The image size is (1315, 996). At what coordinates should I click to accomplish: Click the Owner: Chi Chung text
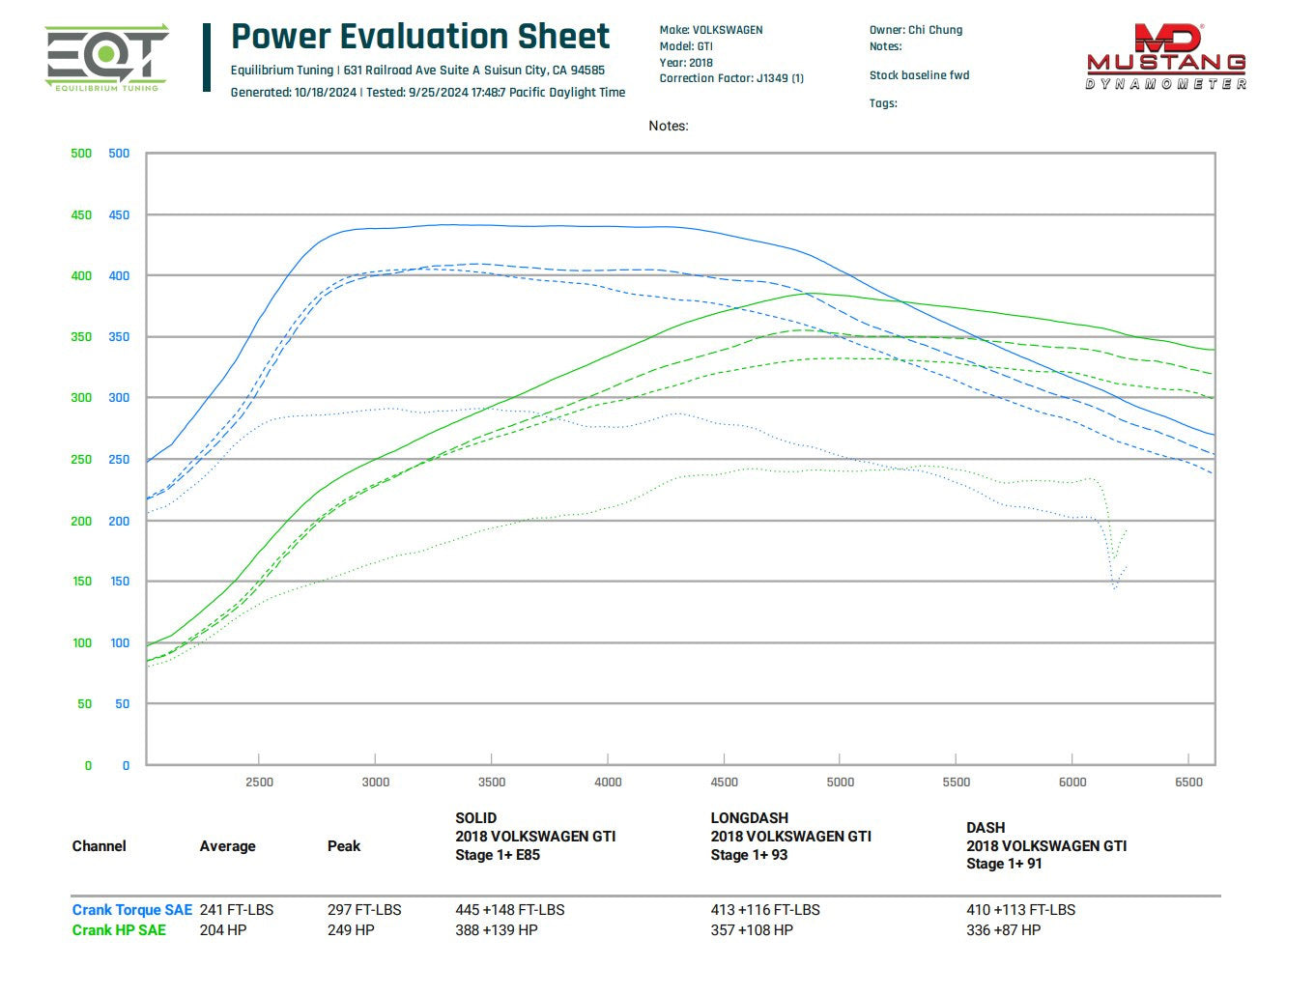click(x=916, y=30)
